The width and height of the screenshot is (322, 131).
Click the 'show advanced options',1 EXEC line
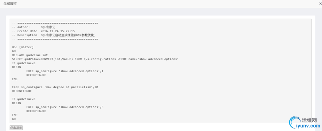[65, 71]
